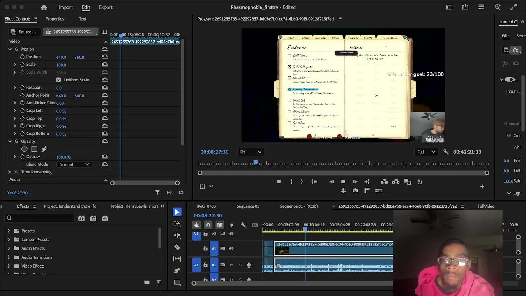Open Program monitor settings wrench
Image resolution: width=526 pixels, height=296 pixels.
(446, 152)
